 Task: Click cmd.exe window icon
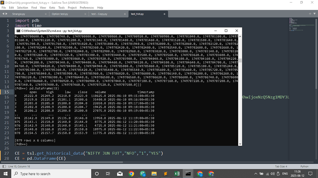click(18, 31)
